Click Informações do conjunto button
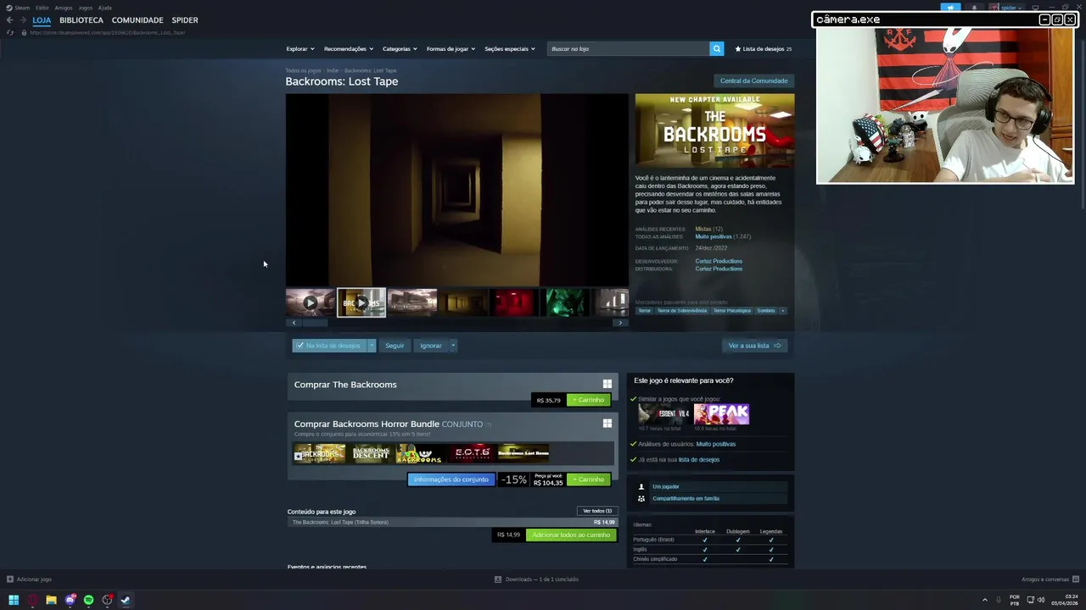 tap(451, 480)
